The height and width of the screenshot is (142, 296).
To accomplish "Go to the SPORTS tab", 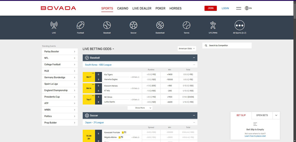I will click(107, 8).
